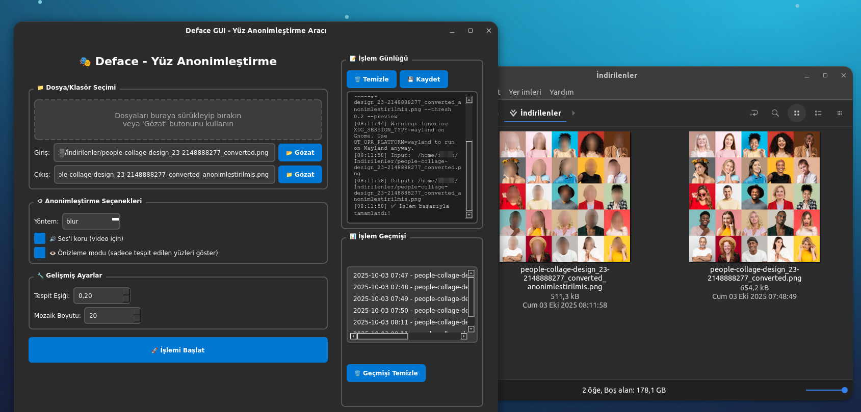Viewport: 861px width, 412px height.
Task: Click the Çıkış output path field
Action: (x=164, y=175)
